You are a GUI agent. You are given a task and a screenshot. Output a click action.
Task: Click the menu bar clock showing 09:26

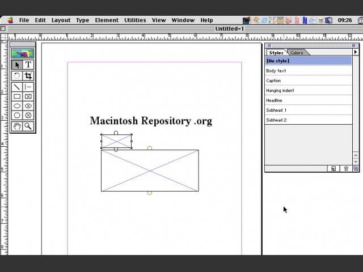click(x=345, y=20)
